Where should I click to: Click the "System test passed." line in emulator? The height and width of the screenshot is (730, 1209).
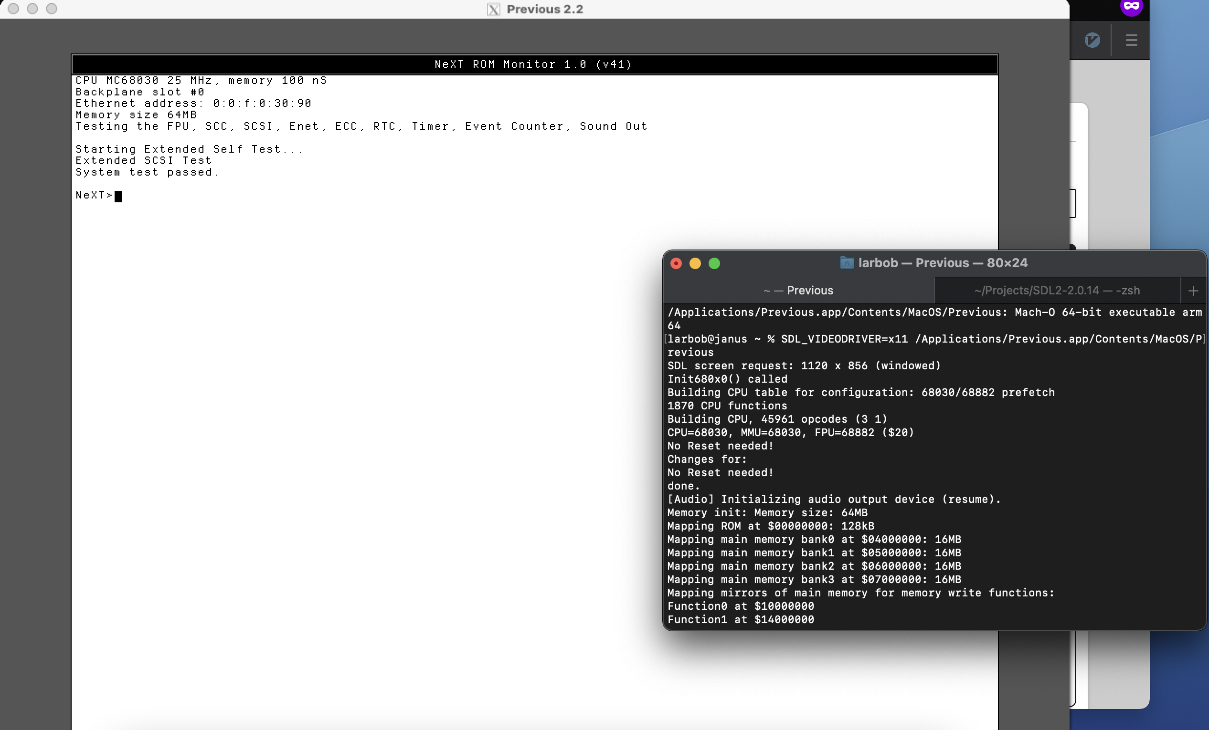pyautogui.click(x=147, y=172)
